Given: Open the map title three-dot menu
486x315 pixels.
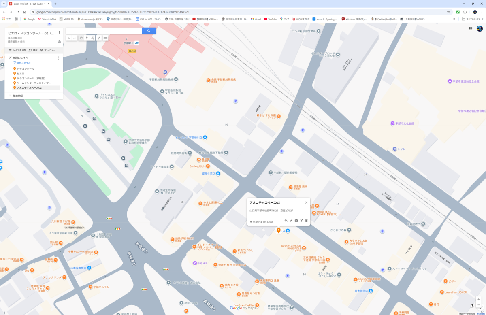Looking at the screenshot, I should pos(59,33).
